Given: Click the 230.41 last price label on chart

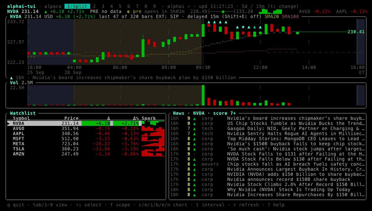Looking at the screenshot, I should point(356,32).
